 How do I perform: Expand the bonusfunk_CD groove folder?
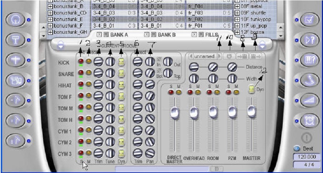pyautogui.click(x=50, y=13)
